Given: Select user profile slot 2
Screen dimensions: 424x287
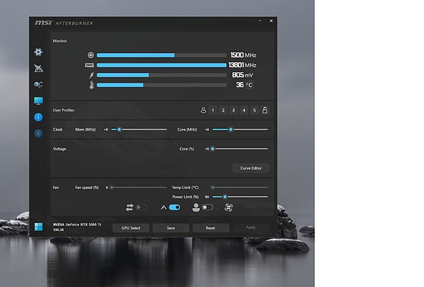Looking at the screenshot, I should click(x=223, y=110).
